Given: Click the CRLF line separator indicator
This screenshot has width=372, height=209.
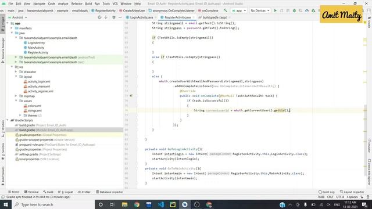Looking at the screenshot, I should (330, 197).
